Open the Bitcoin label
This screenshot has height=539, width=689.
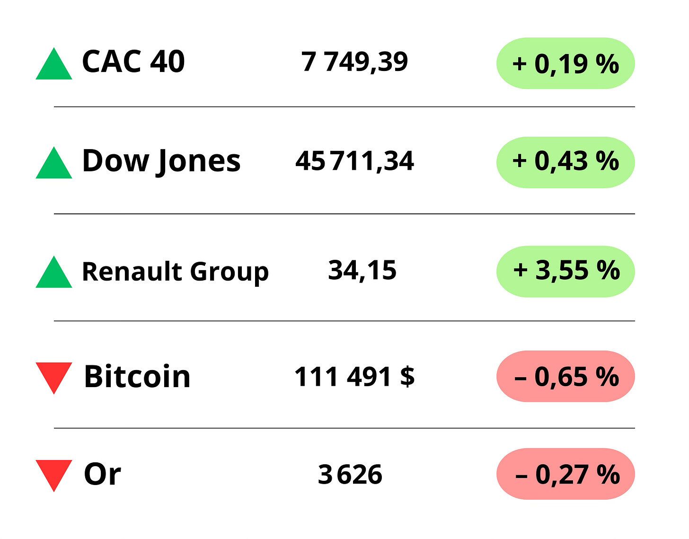tap(137, 377)
